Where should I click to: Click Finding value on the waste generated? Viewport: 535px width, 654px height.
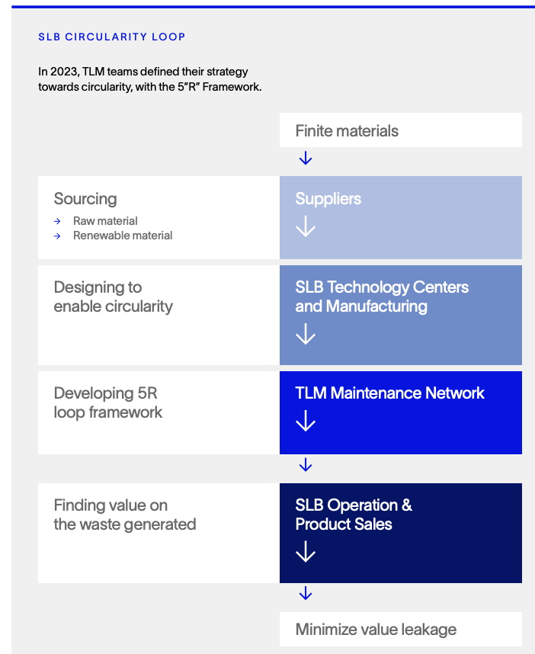pyautogui.click(x=125, y=515)
